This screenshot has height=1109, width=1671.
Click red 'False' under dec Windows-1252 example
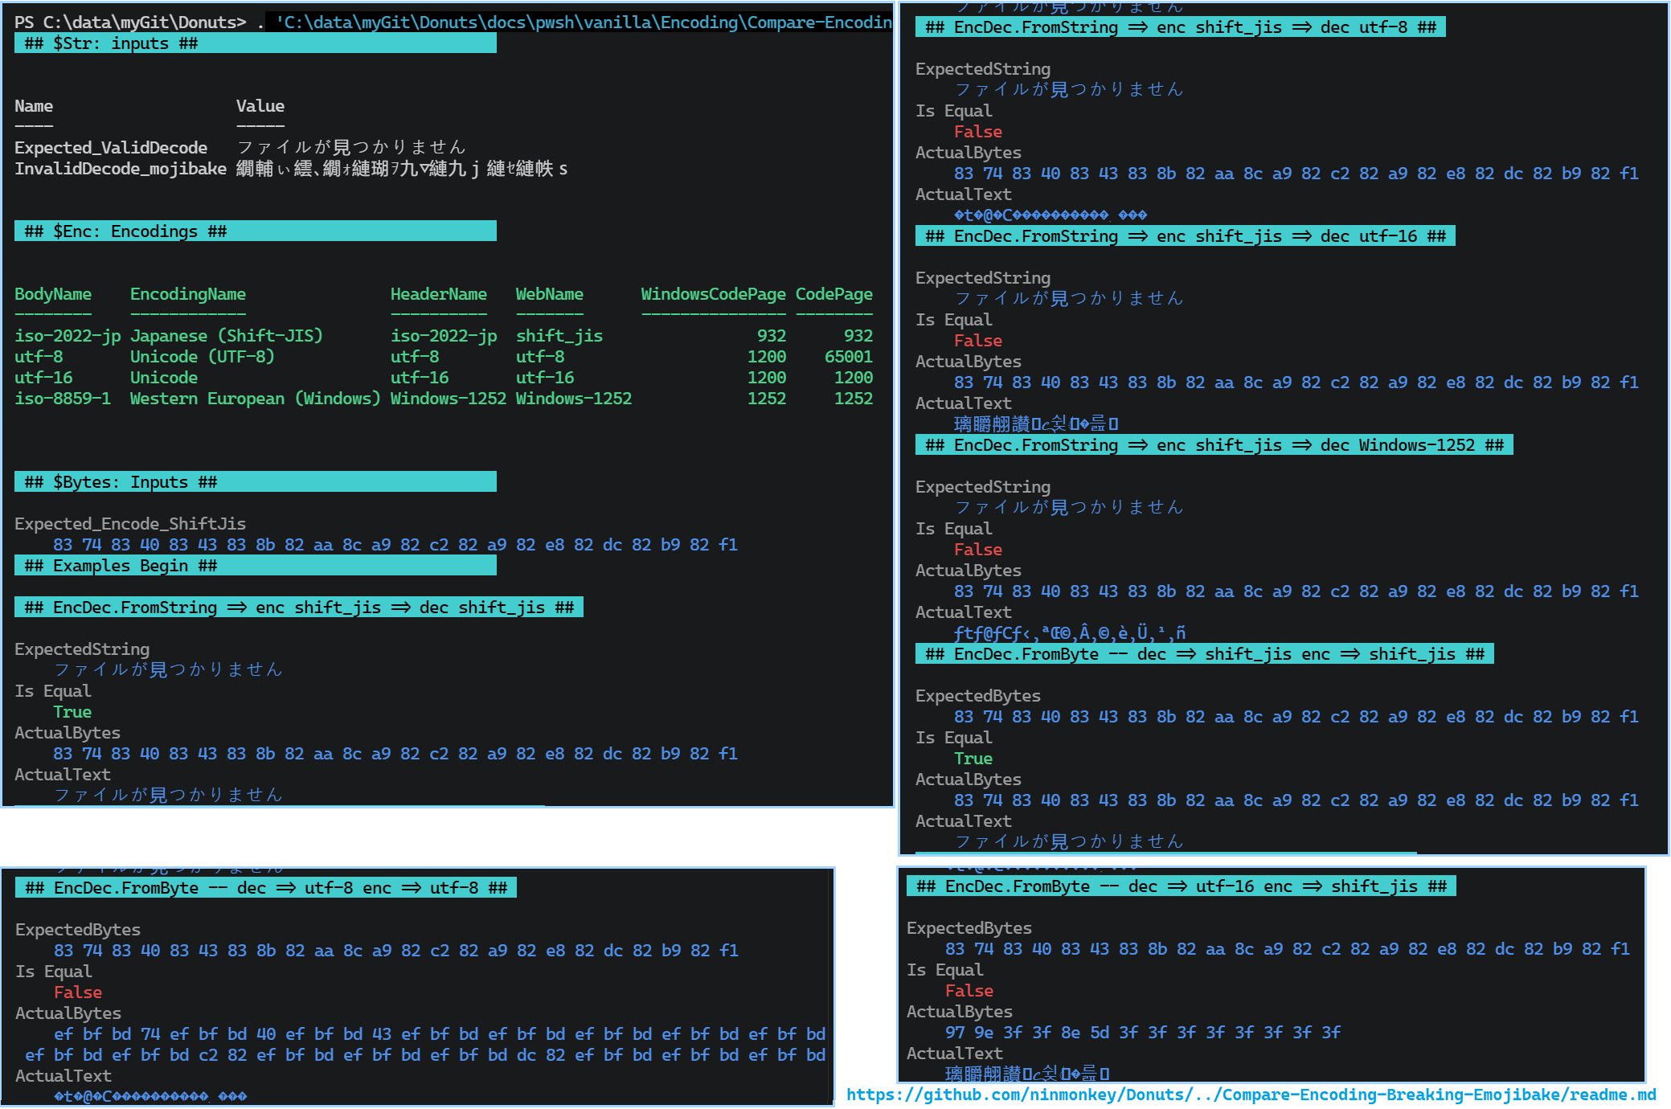978,550
